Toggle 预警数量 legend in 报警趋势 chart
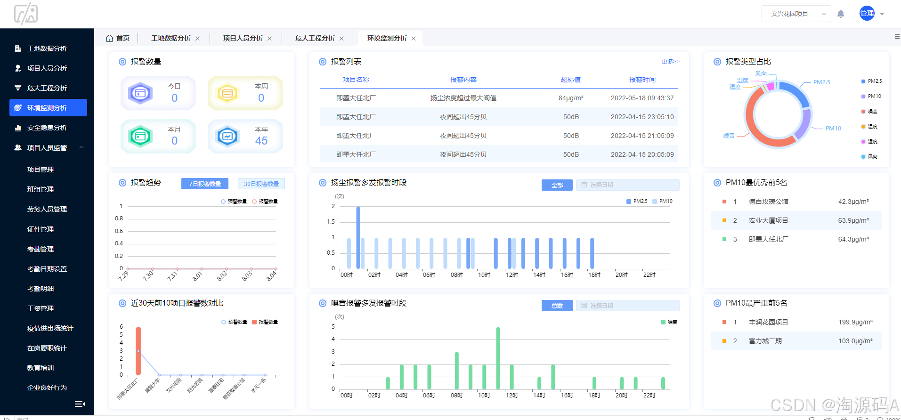 pyautogui.click(x=234, y=202)
